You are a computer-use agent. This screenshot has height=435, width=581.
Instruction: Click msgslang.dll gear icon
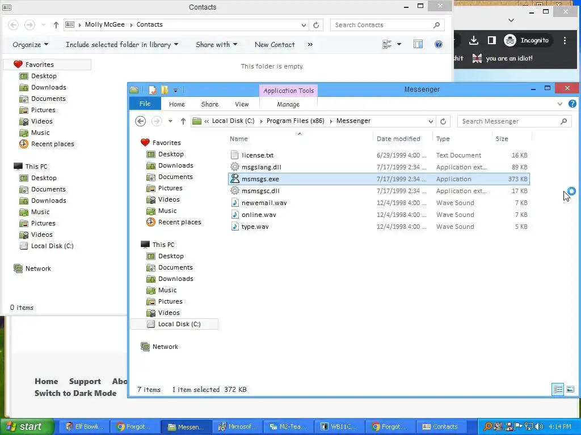234,167
